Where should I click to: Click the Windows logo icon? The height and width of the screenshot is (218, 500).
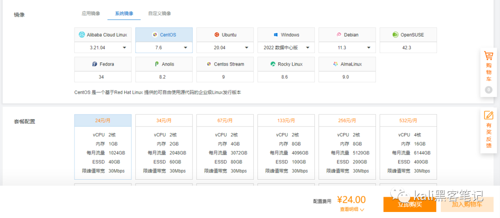click(276, 35)
